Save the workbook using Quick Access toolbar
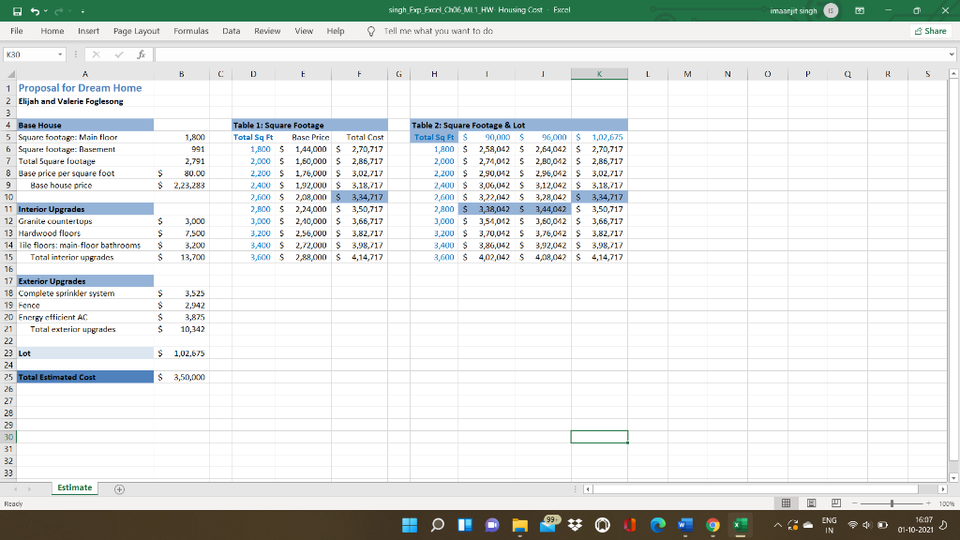Viewport: 960px width, 540px height. (16, 10)
